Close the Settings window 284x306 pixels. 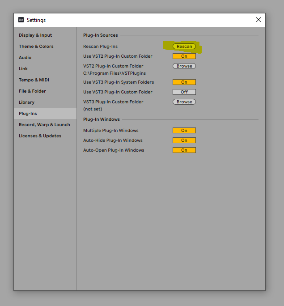click(259, 20)
